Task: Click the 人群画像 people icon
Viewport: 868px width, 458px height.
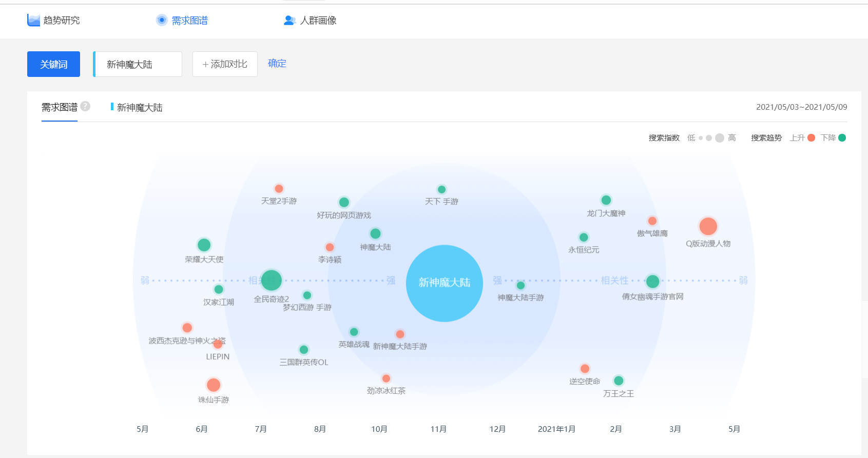Action: click(x=290, y=21)
